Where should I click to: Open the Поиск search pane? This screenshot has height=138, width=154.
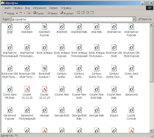(x=38, y=13)
